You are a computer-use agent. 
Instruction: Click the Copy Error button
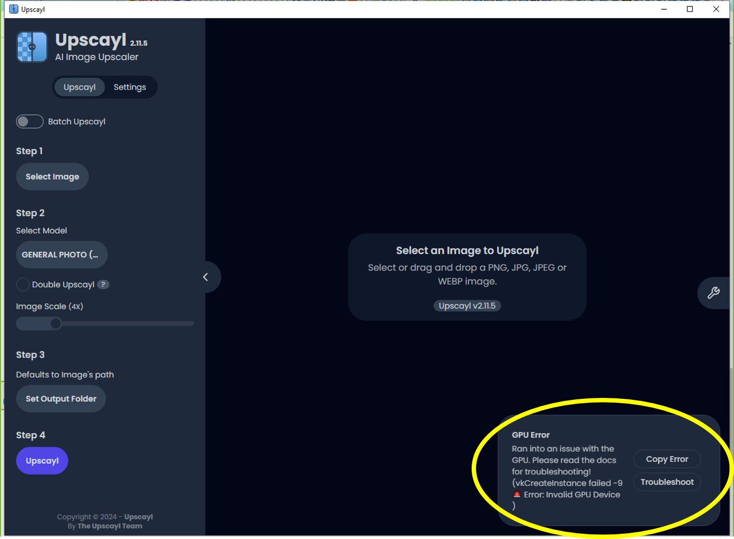[x=667, y=459]
